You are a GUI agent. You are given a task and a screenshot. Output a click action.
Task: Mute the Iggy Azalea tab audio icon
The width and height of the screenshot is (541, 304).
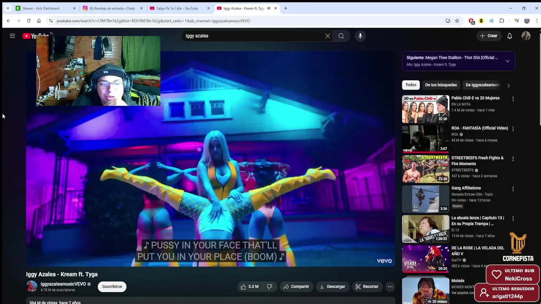click(268, 8)
